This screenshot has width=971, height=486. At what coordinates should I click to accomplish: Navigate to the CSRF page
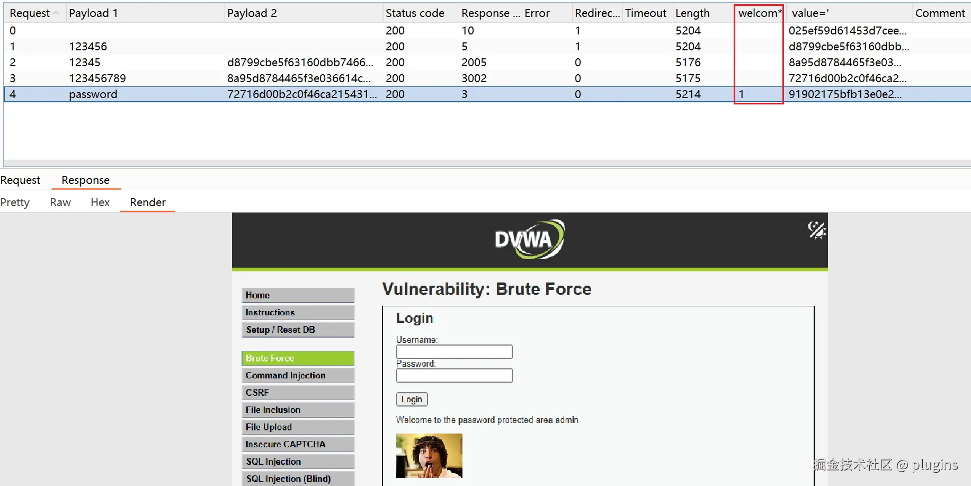(298, 393)
